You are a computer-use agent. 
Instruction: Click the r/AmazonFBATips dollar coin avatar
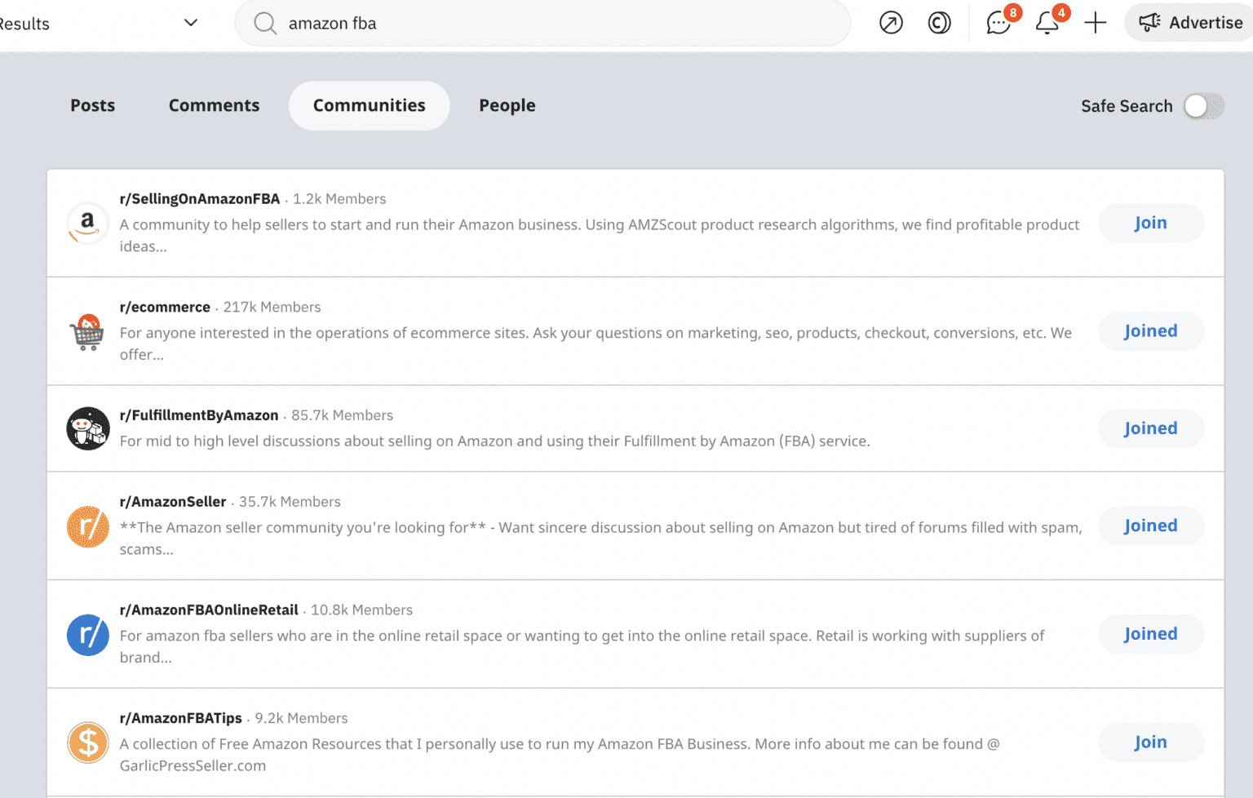87,743
